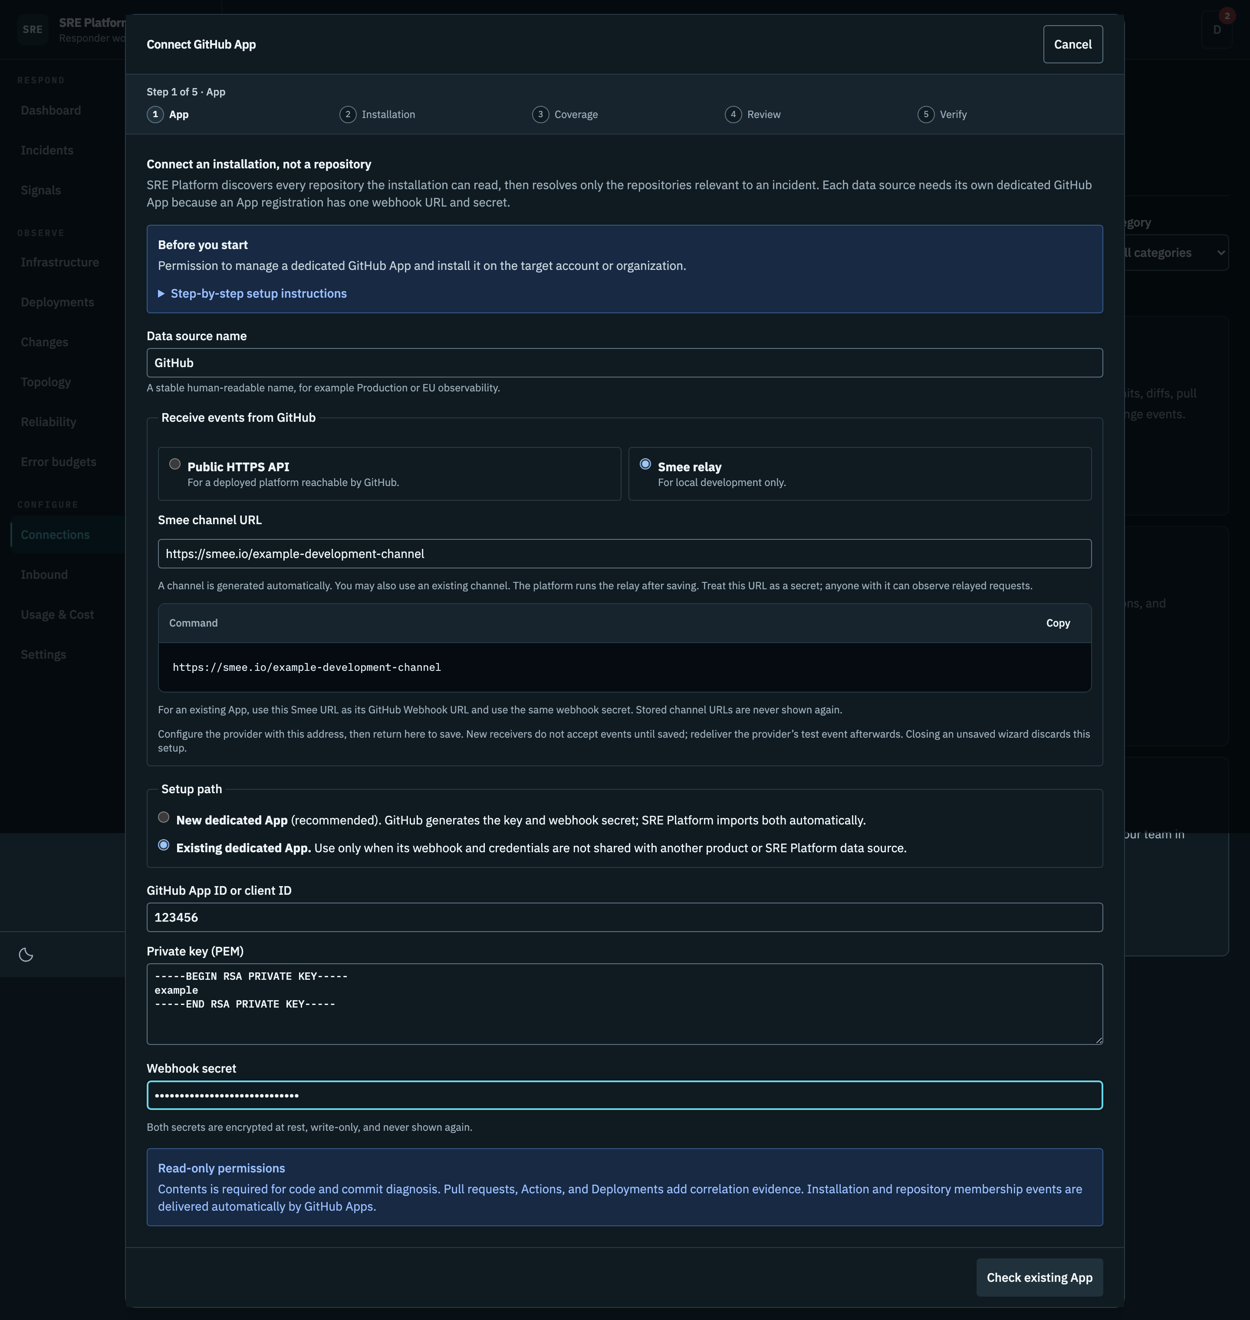Focus the Private key (PEM) textarea
The height and width of the screenshot is (1320, 1250).
(624, 1004)
